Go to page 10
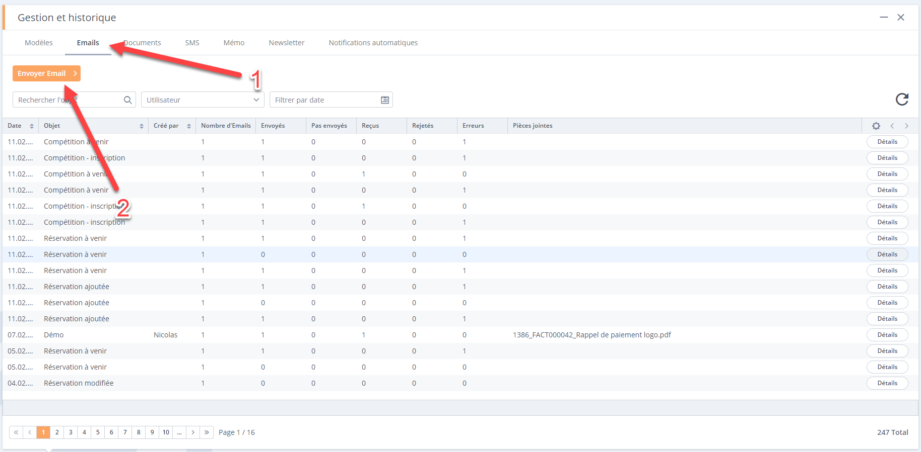 coord(166,432)
